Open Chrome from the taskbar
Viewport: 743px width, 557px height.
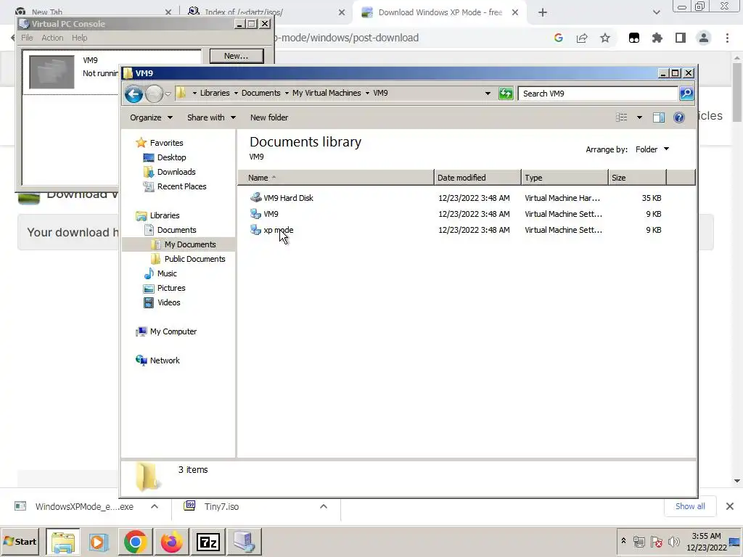[x=135, y=541]
